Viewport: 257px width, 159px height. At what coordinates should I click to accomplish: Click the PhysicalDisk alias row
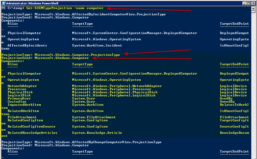[x=20, y=92]
